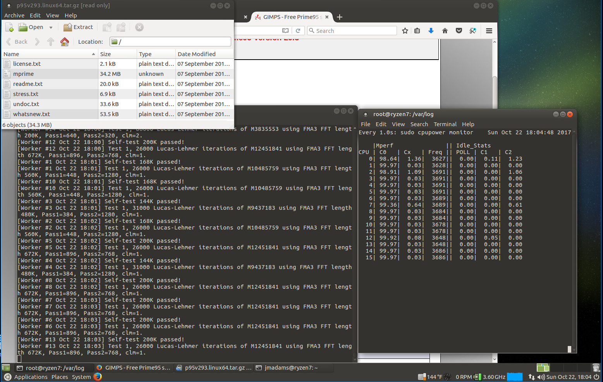The width and height of the screenshot is (603, 382).
Task: Open the archive manager Edit menu
Action: 35,15
